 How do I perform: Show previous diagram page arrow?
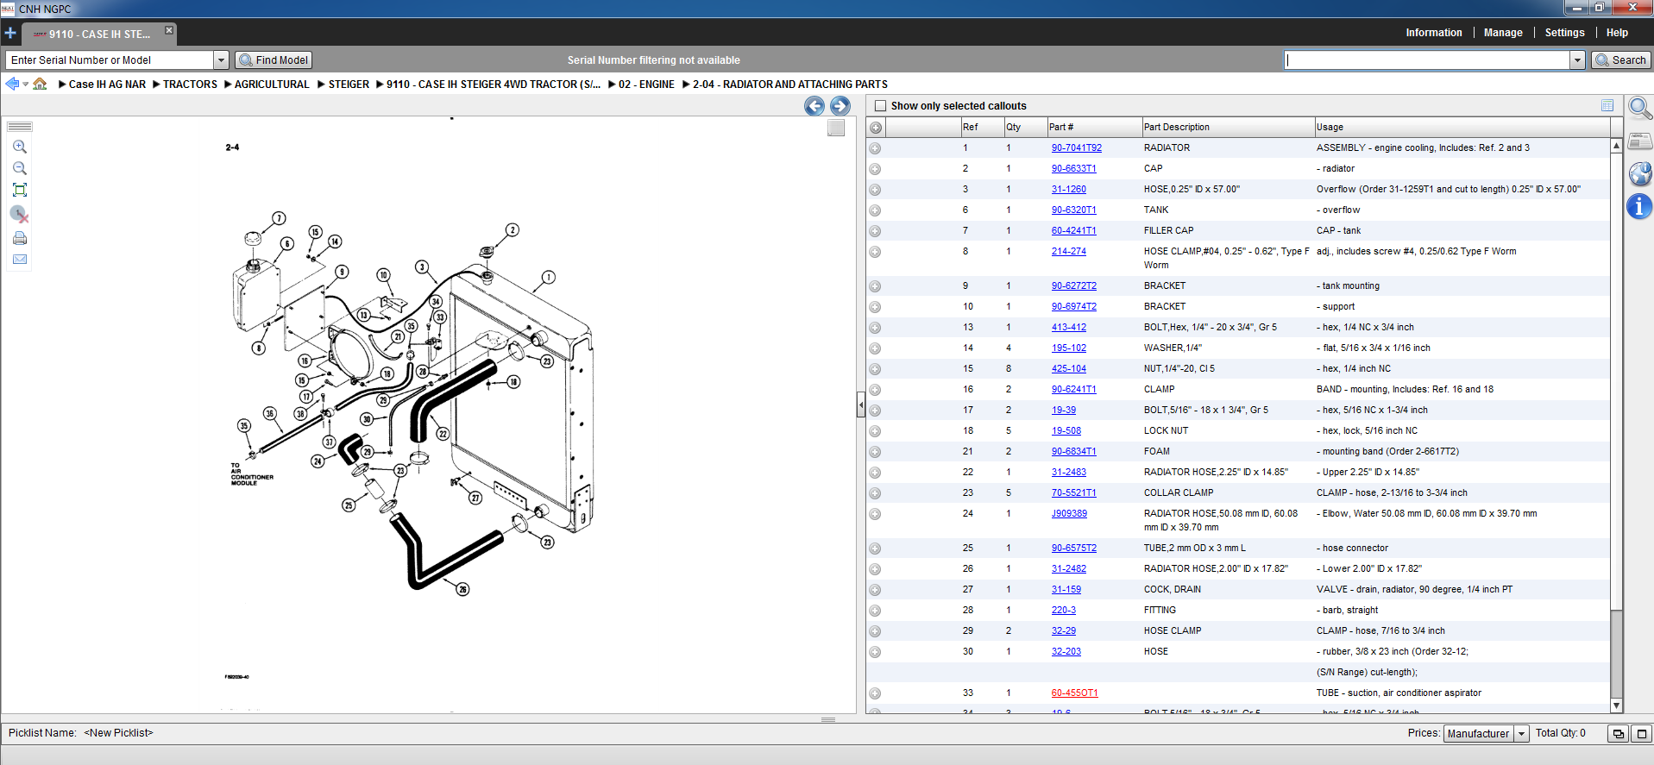point(814,106)
